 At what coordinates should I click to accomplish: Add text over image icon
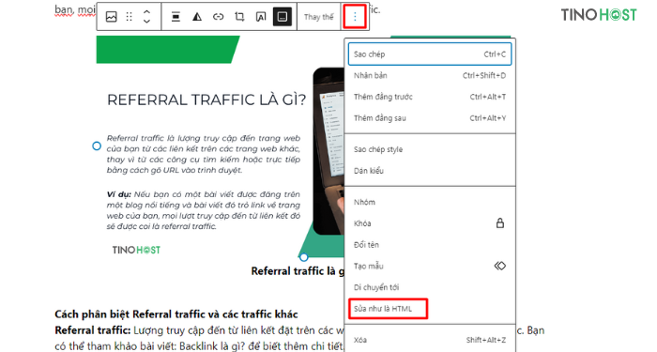click(261, 17)
